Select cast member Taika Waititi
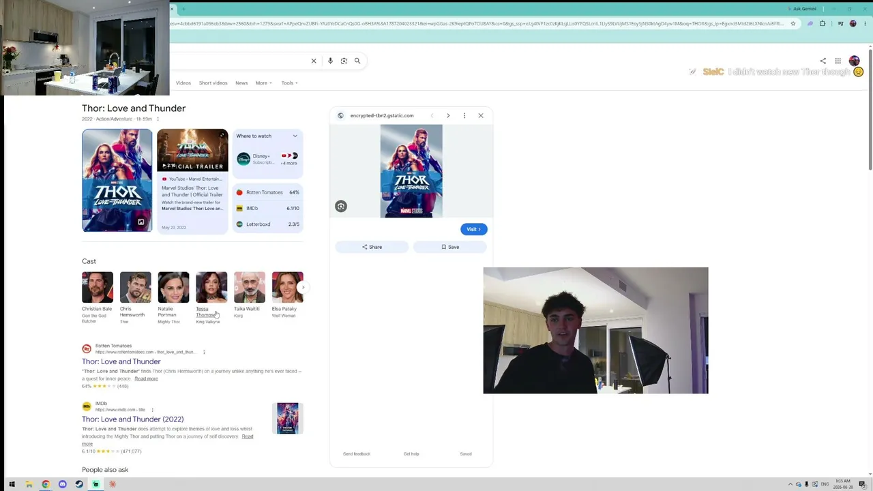The image size is (873, 491). coord(249,295)
